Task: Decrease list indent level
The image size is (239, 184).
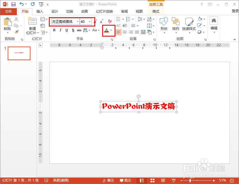Action: coord(119,26)
